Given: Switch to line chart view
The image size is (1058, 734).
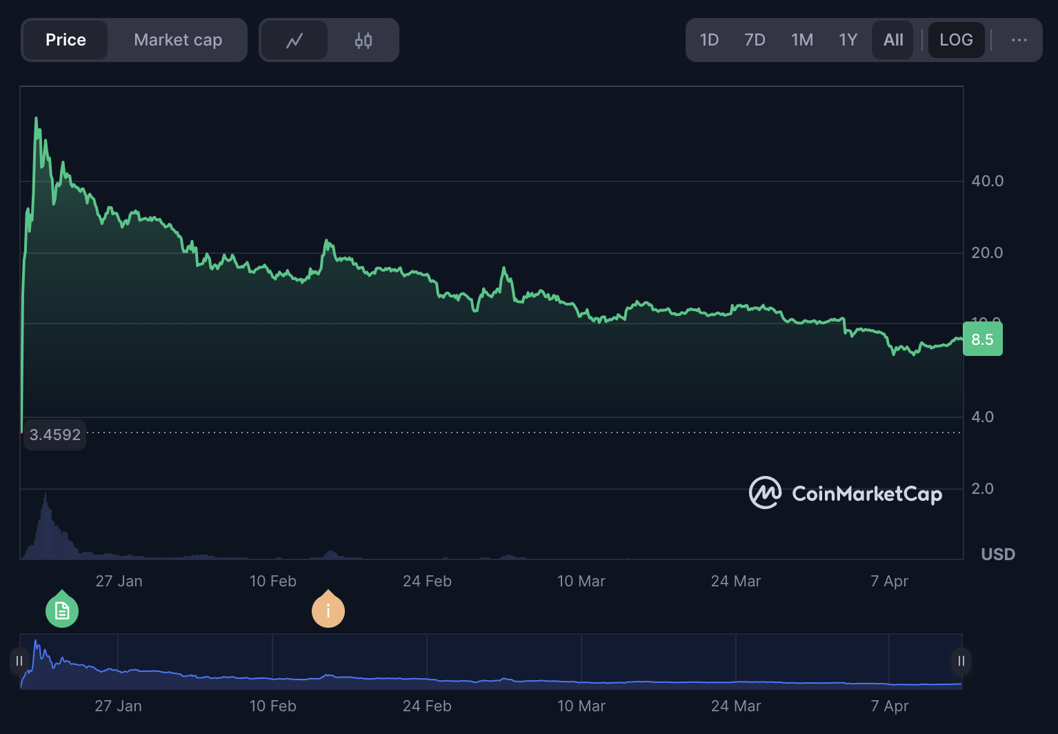Looking at the screenshot, I should pos(295,41).
